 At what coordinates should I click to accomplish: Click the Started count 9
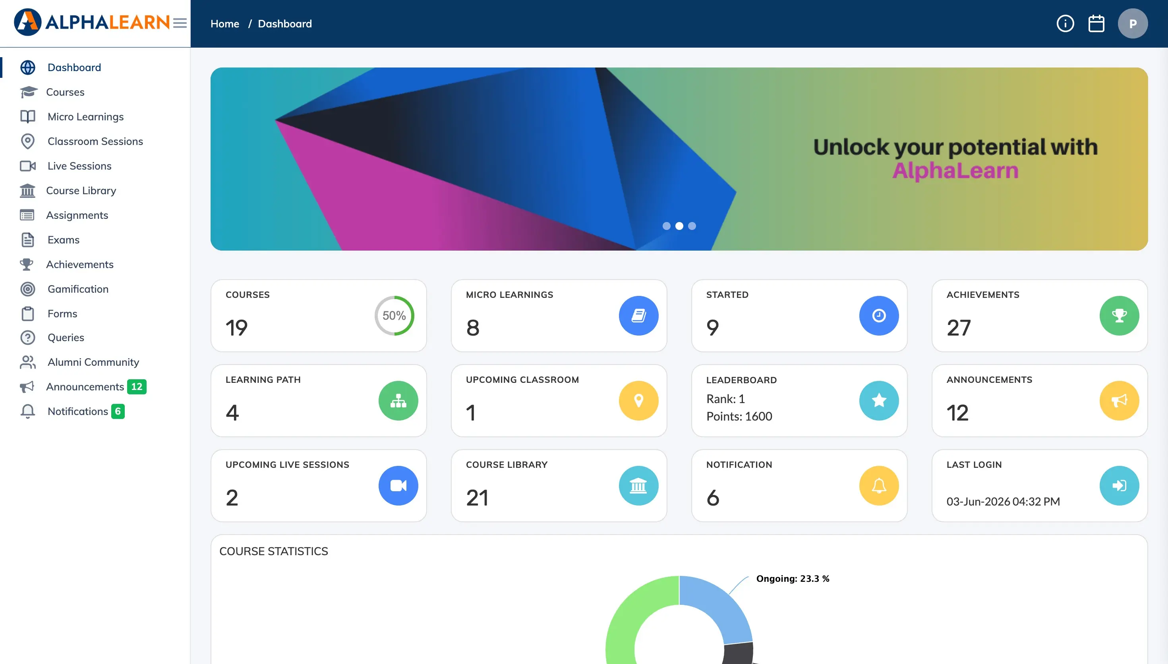(x=713, y=328)
